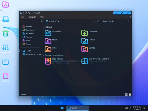Viewport: 148px width, 111px height.
Task: Click the 8 items status text
Action: point(23,95)
